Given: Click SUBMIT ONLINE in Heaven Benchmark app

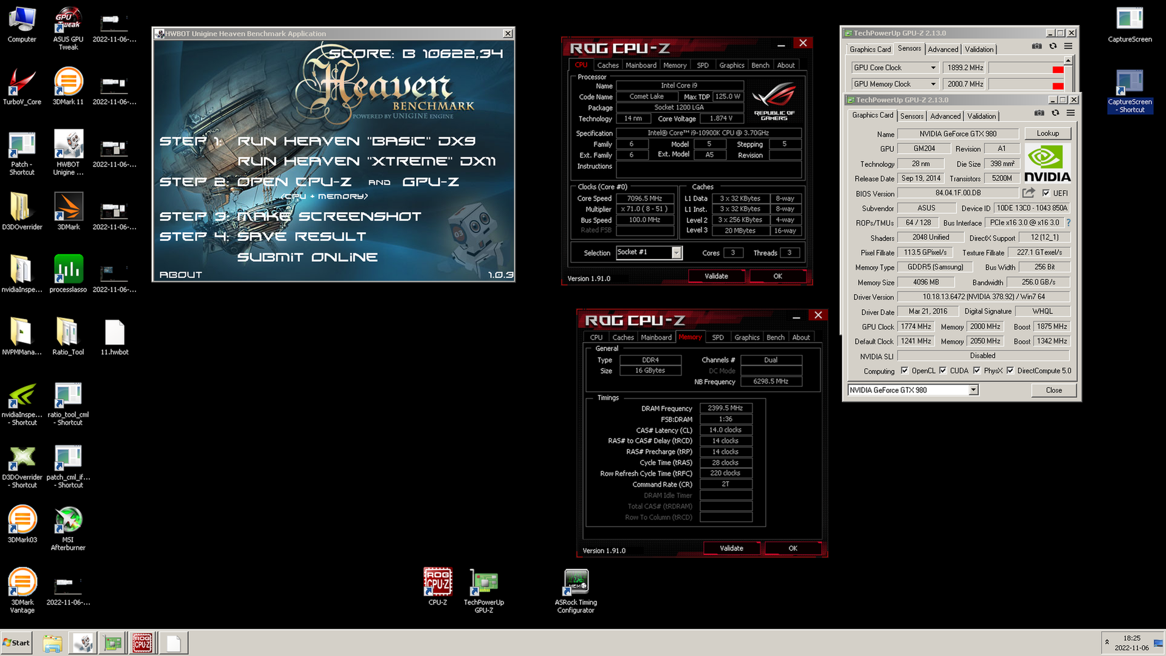Looking at the screenshot, I should [x=307, y=257].
